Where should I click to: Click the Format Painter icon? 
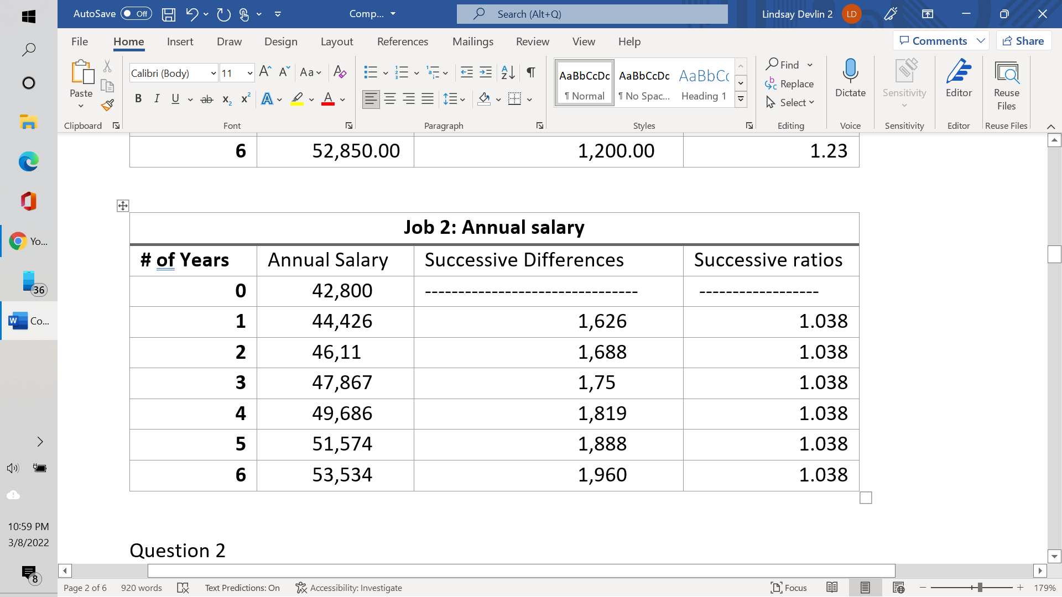[x=107, y=105]
